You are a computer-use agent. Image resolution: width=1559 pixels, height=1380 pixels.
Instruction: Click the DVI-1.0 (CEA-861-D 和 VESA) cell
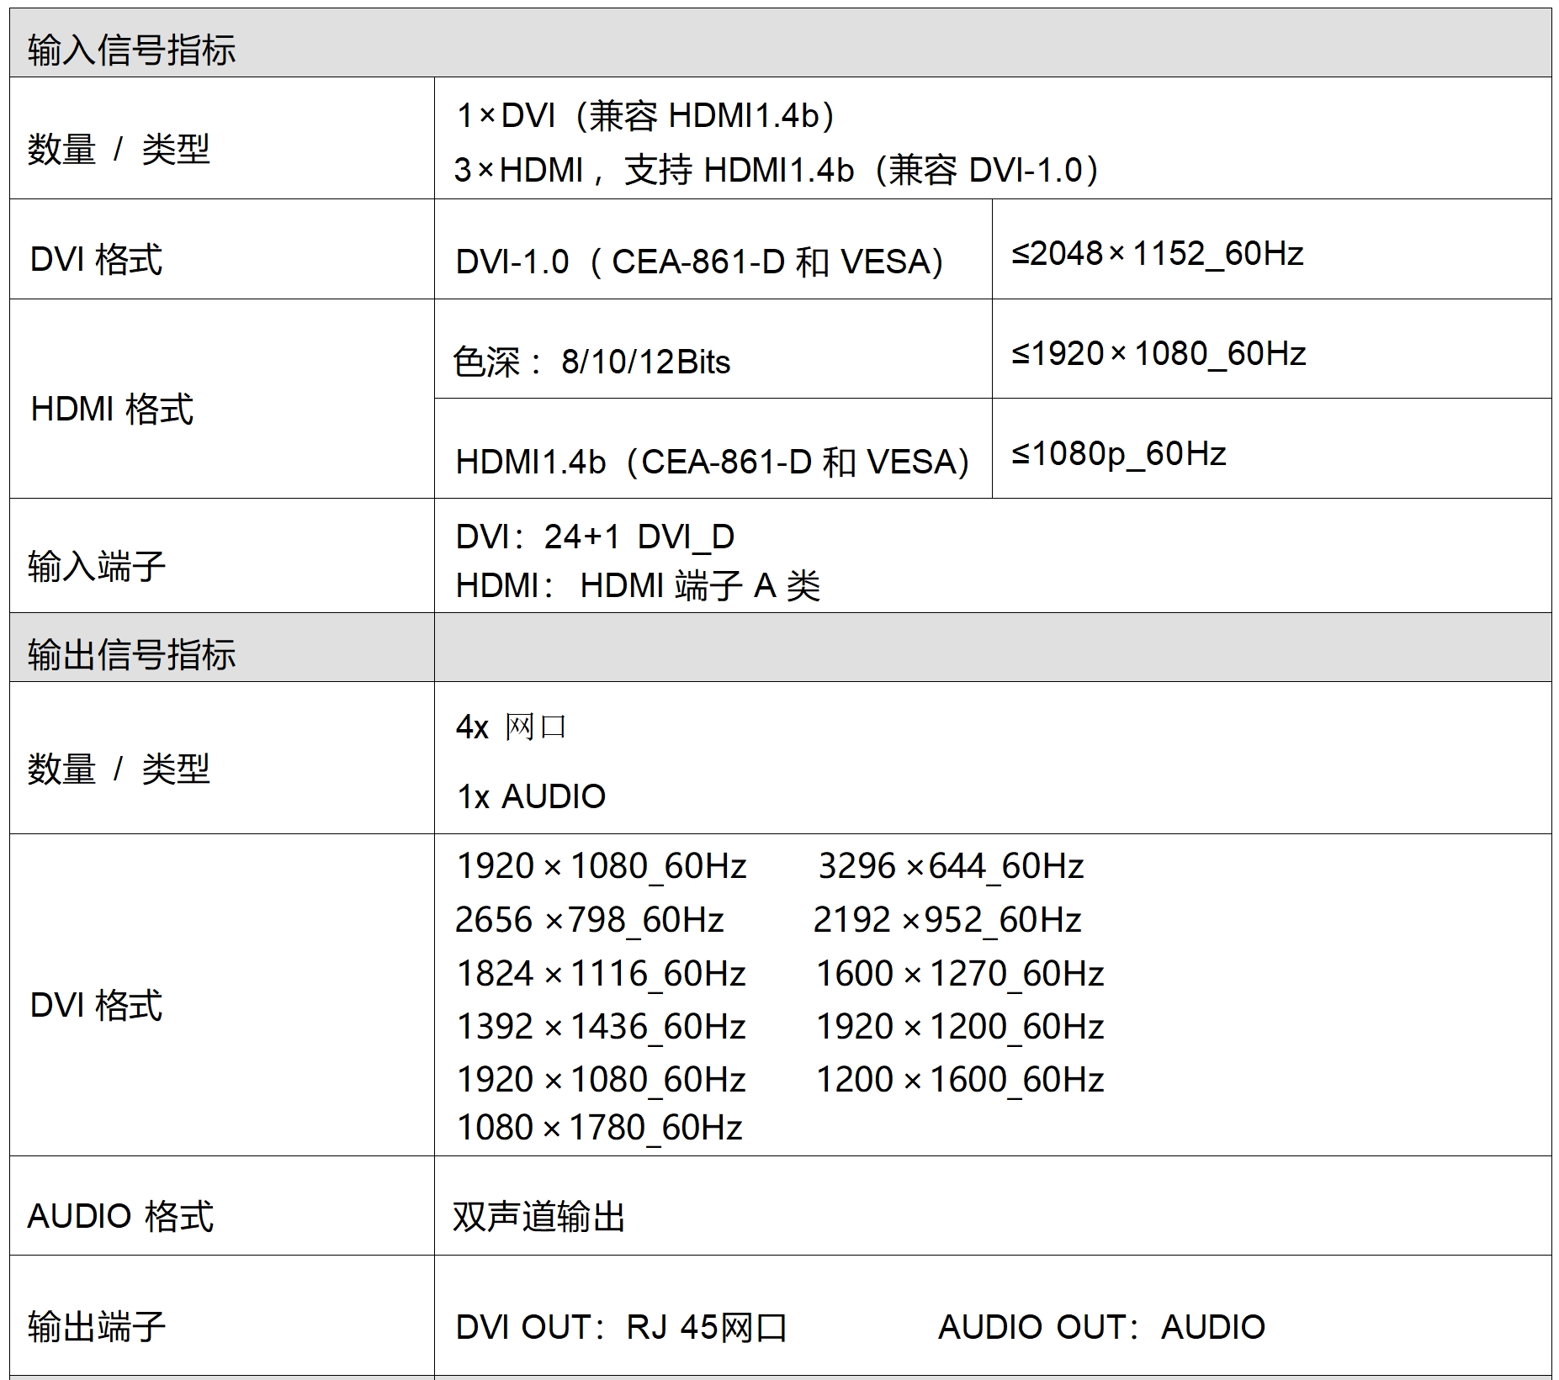tap(699, 262)
